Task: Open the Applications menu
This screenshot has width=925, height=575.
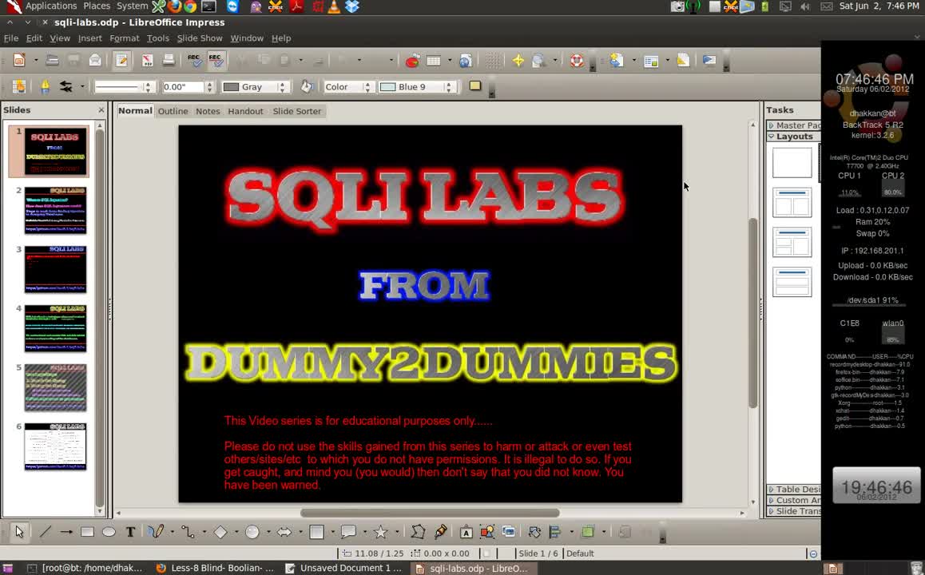Action: click(51, 6)
